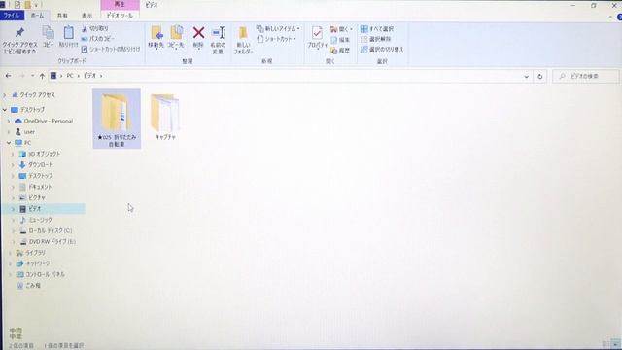Expand the OneDrive - Personal node
Image resolution: width=622 pixels, height=350 pixels.
[x=9, y=121]
